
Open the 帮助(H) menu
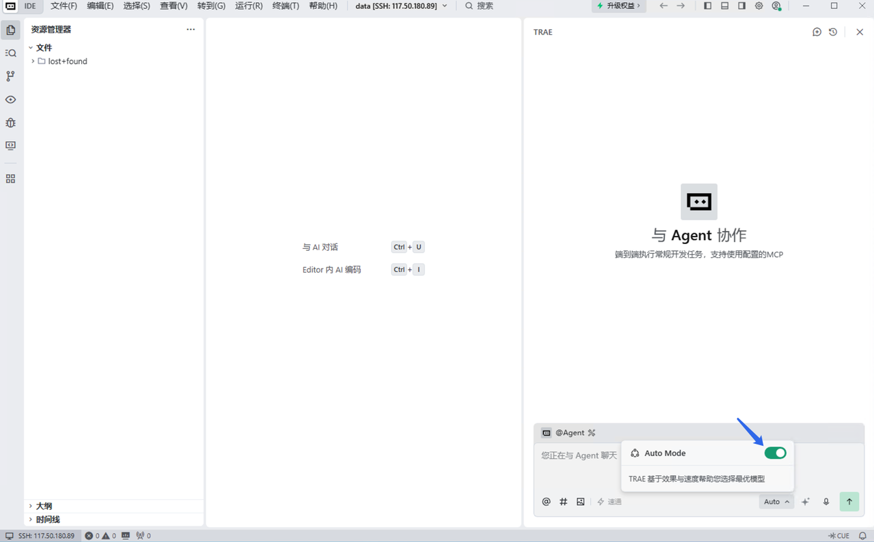click(323, 6)
